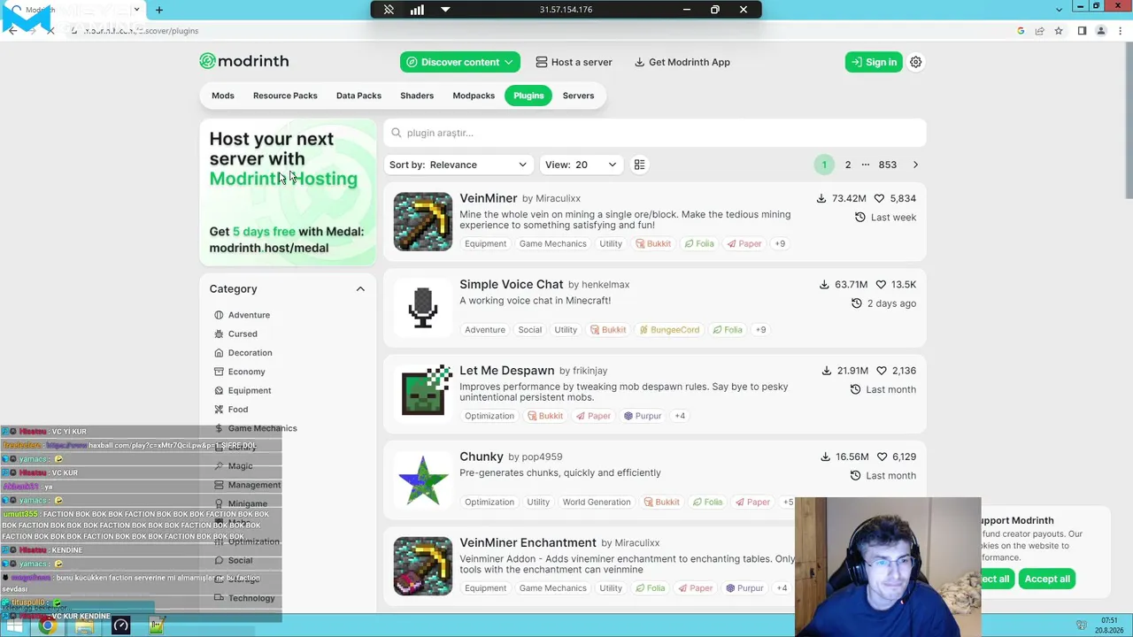Collapse the Category section chevron
The width and height of the screenshot is (1133, 637).
tap(360, 289)
